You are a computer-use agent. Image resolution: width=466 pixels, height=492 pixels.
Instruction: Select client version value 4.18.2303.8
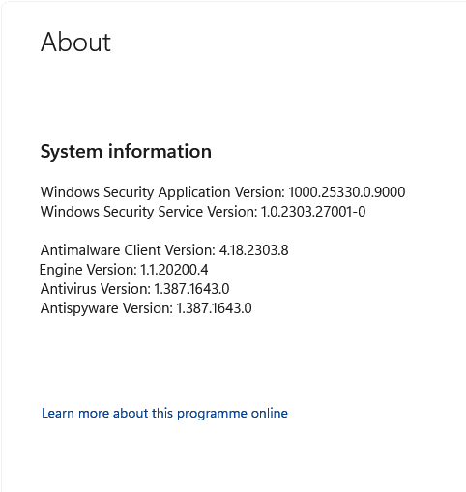tap(254, 250)
